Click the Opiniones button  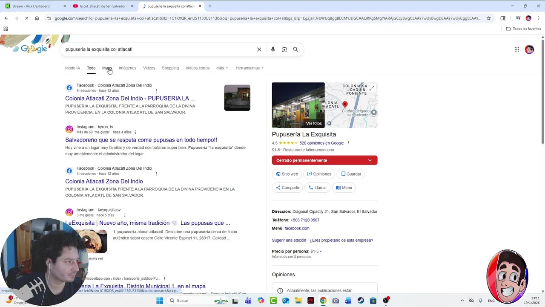coord(319,174)
